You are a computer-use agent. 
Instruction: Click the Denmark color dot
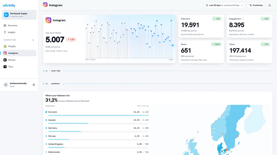(46, 112)
